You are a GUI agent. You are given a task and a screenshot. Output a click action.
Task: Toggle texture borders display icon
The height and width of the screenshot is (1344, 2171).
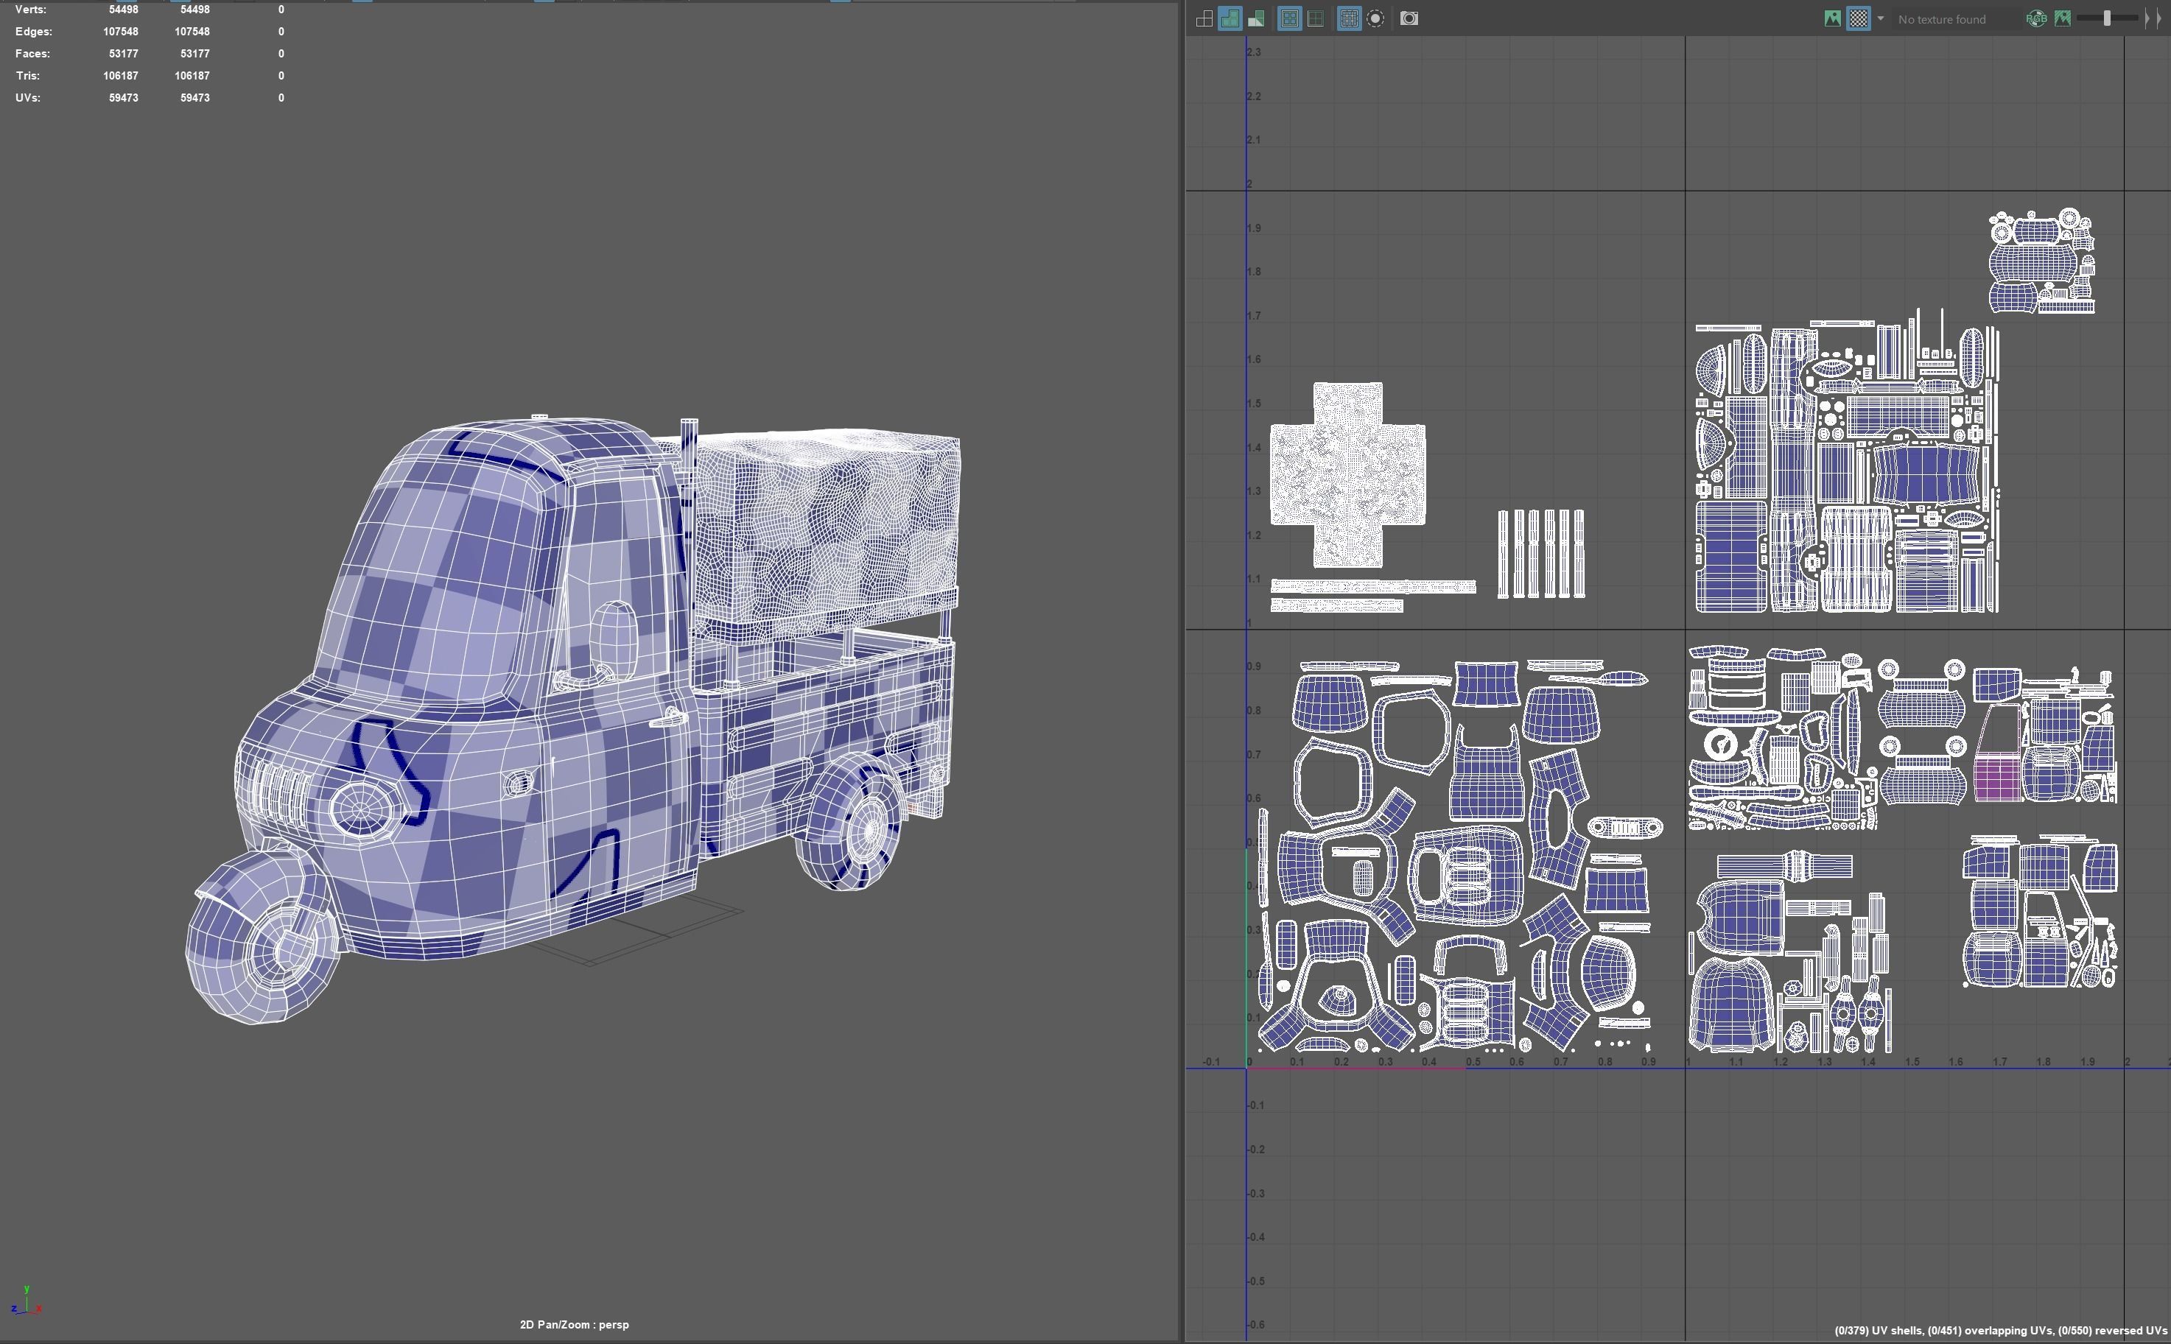click(x=1289, y=18)
